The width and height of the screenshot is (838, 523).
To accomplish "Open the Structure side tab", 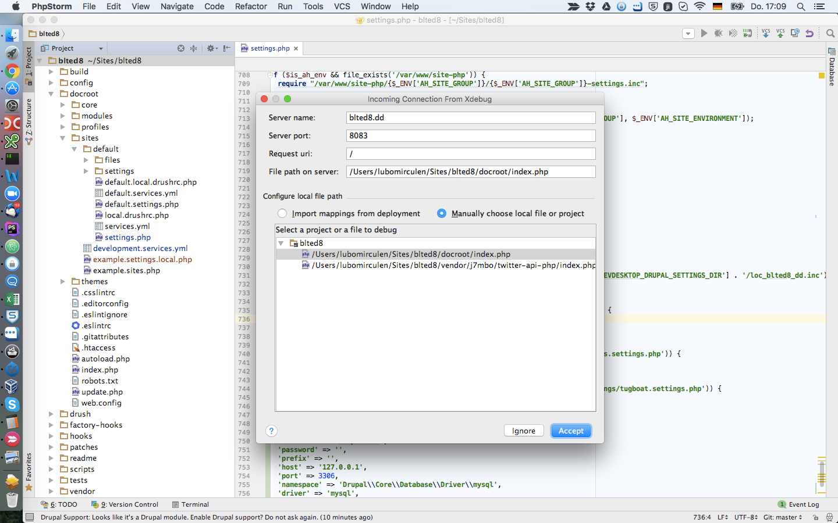I will (29, 121).
